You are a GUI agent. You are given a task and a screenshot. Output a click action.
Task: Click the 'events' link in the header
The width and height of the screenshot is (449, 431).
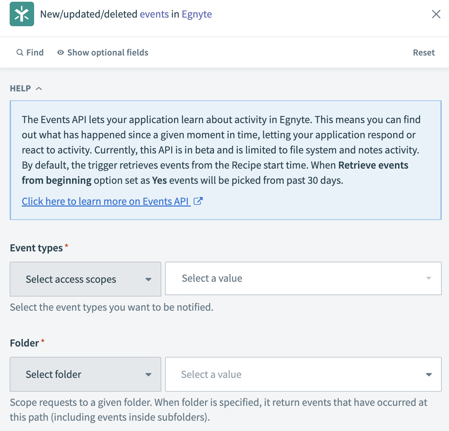(x=154, y=14)
